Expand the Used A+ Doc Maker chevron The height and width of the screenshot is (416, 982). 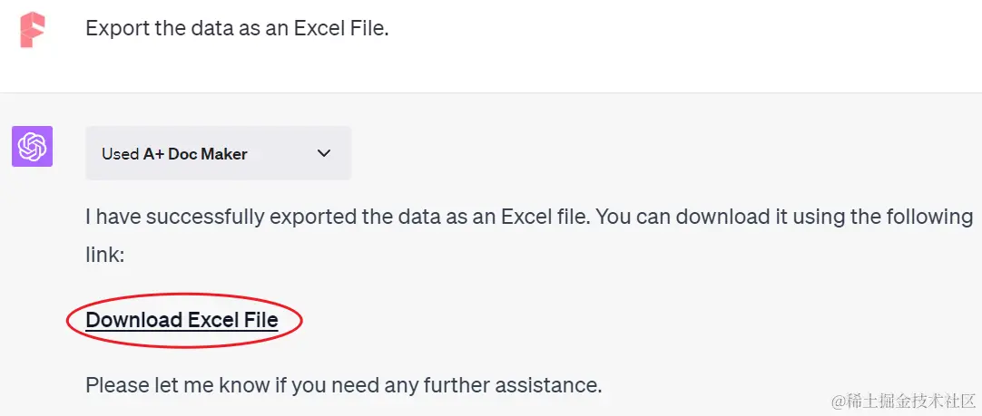point(324,153)
